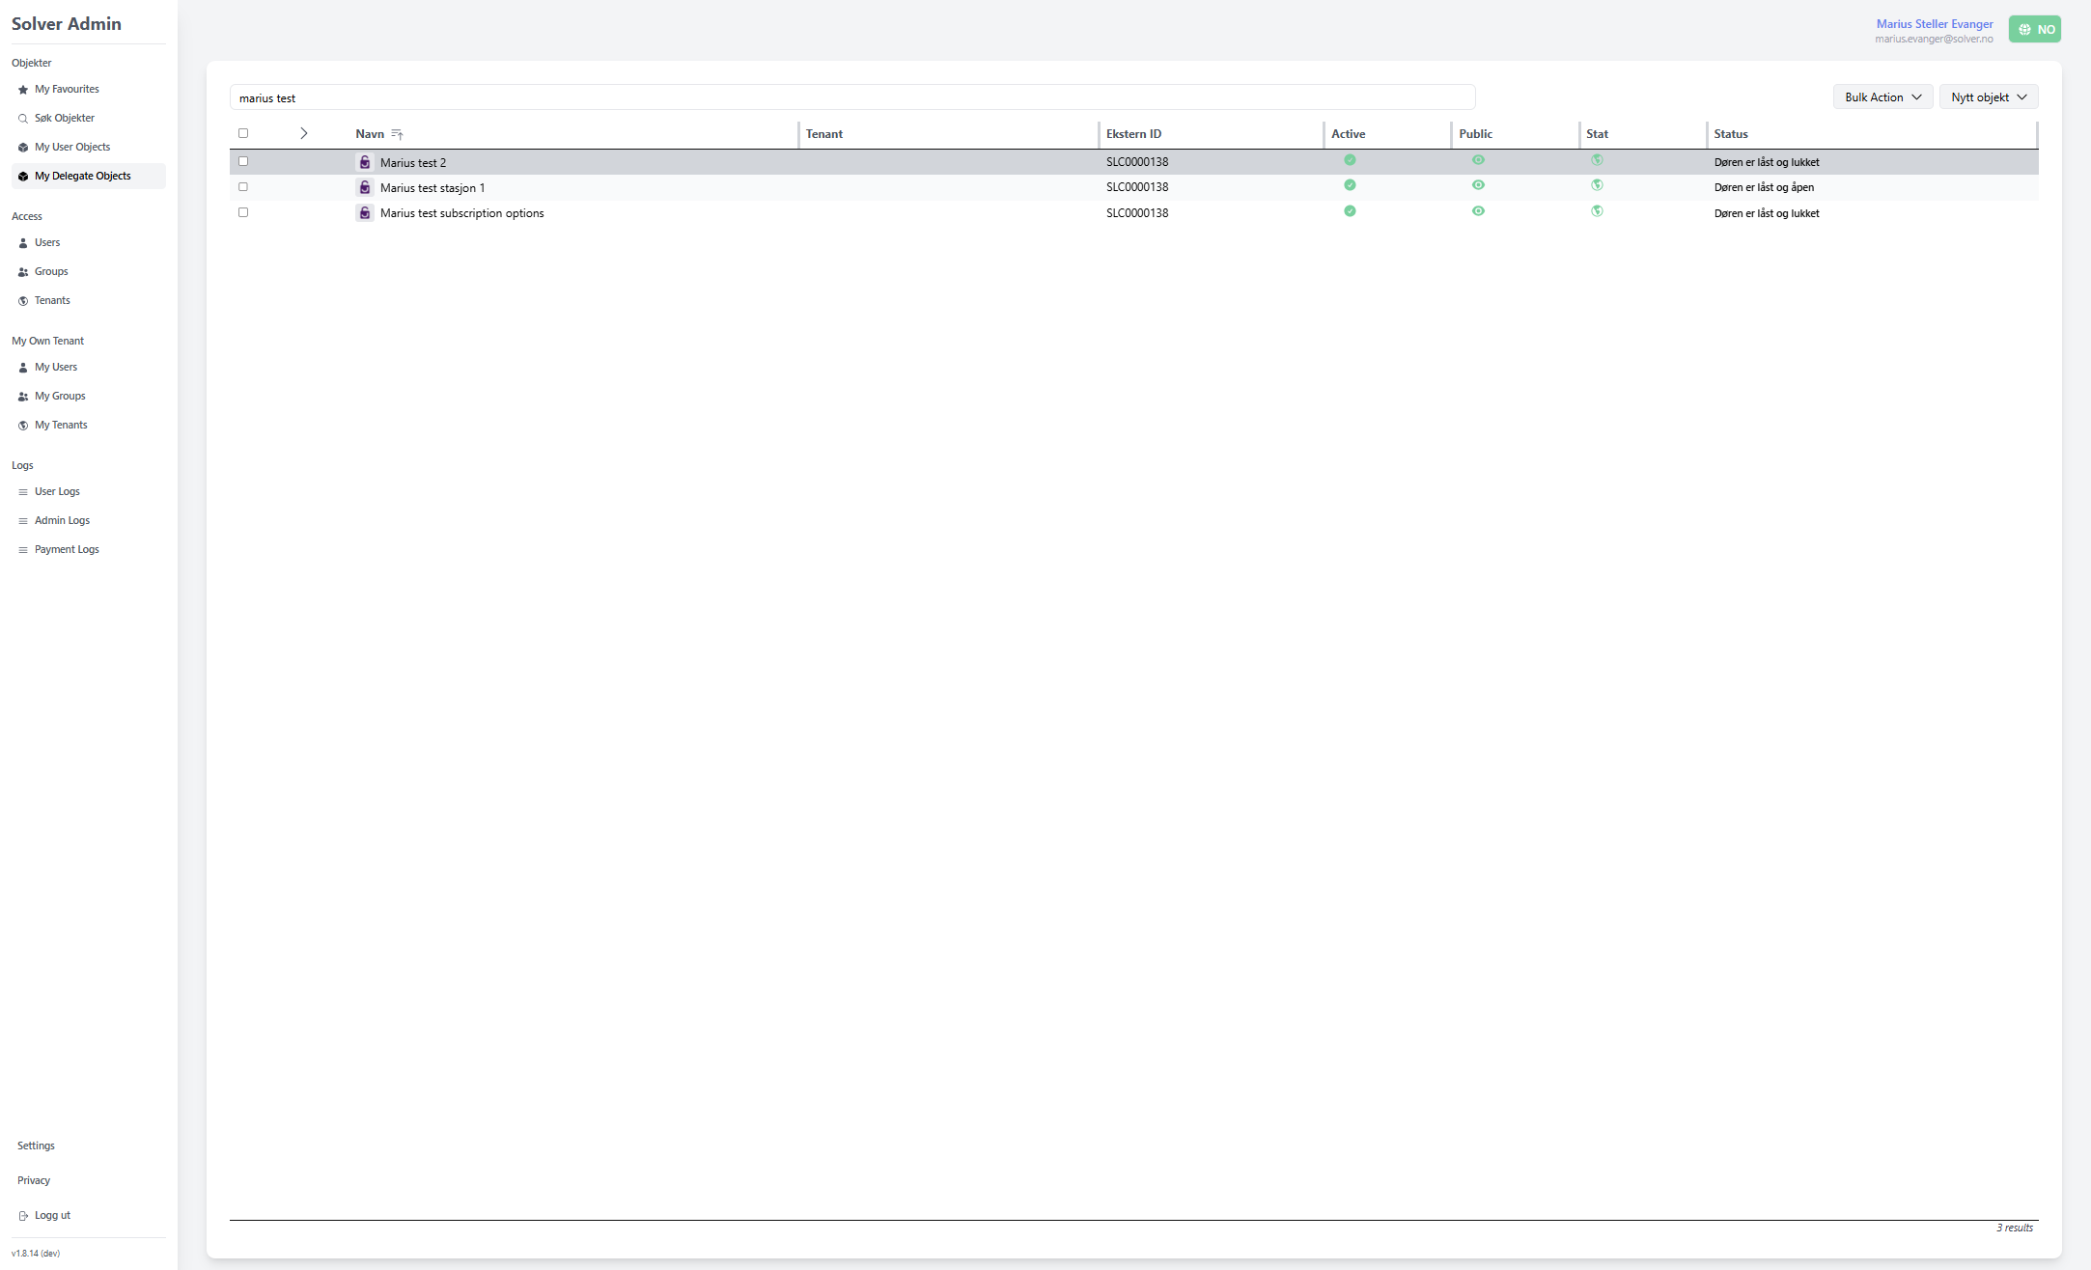Sort by the Status column header
Viewport: 2091px width, 1270px height.
click(1731, 134)
